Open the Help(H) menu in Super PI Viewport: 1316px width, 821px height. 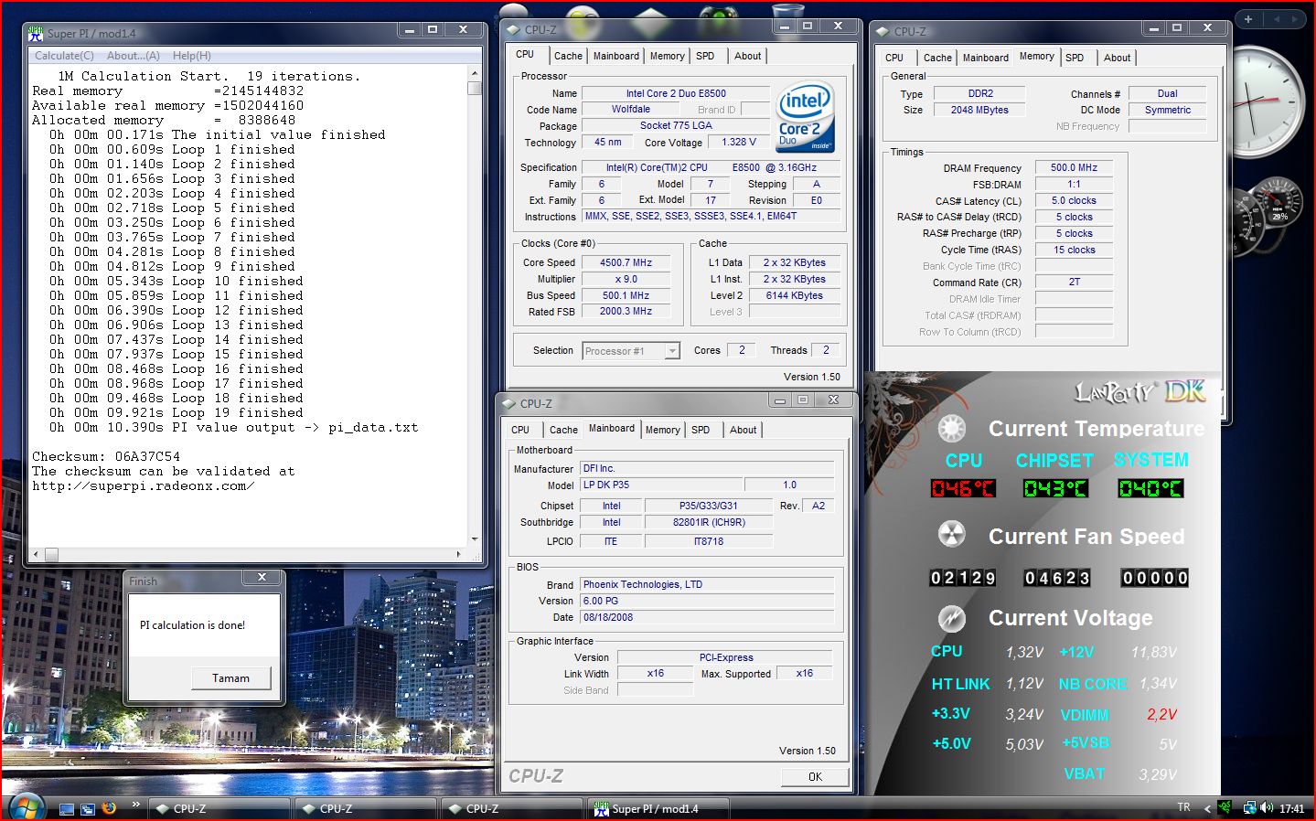point(192,56)
